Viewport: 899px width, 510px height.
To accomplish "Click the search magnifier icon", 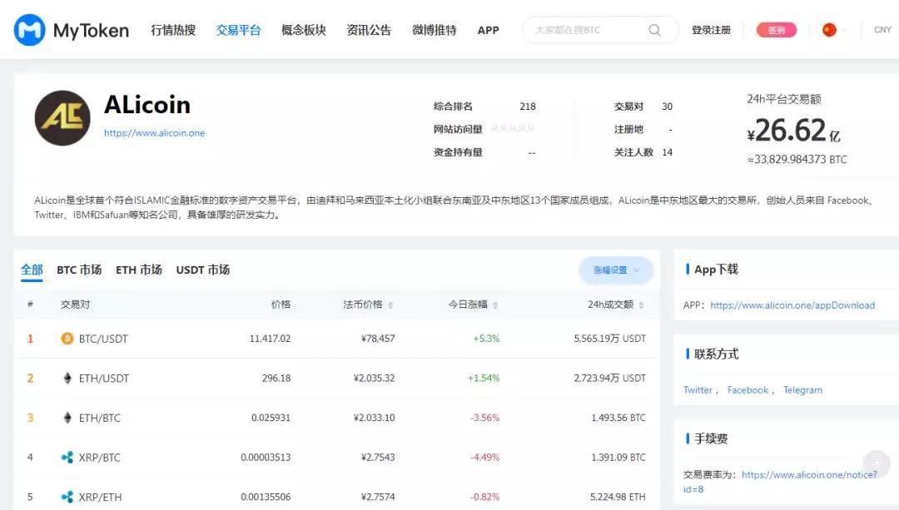I will point(654,30).
